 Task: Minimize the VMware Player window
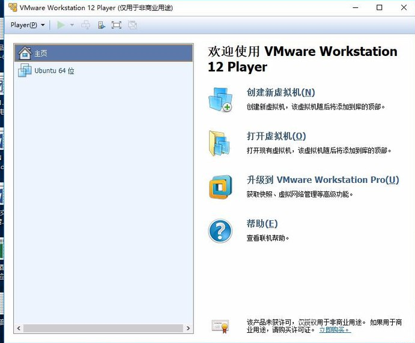356,7
